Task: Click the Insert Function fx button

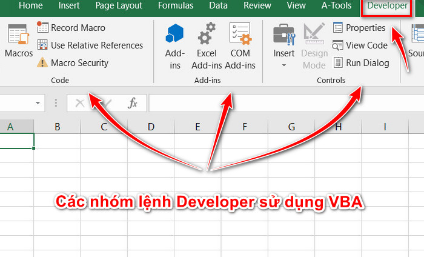Action: coord(133,103)
